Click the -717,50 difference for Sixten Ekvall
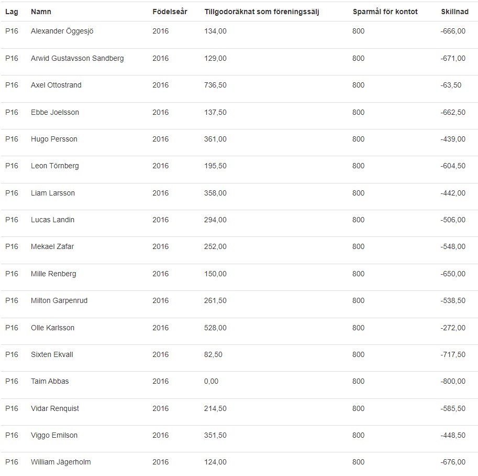This screenshot has height=476, width=478. click(x=453, y=354)
